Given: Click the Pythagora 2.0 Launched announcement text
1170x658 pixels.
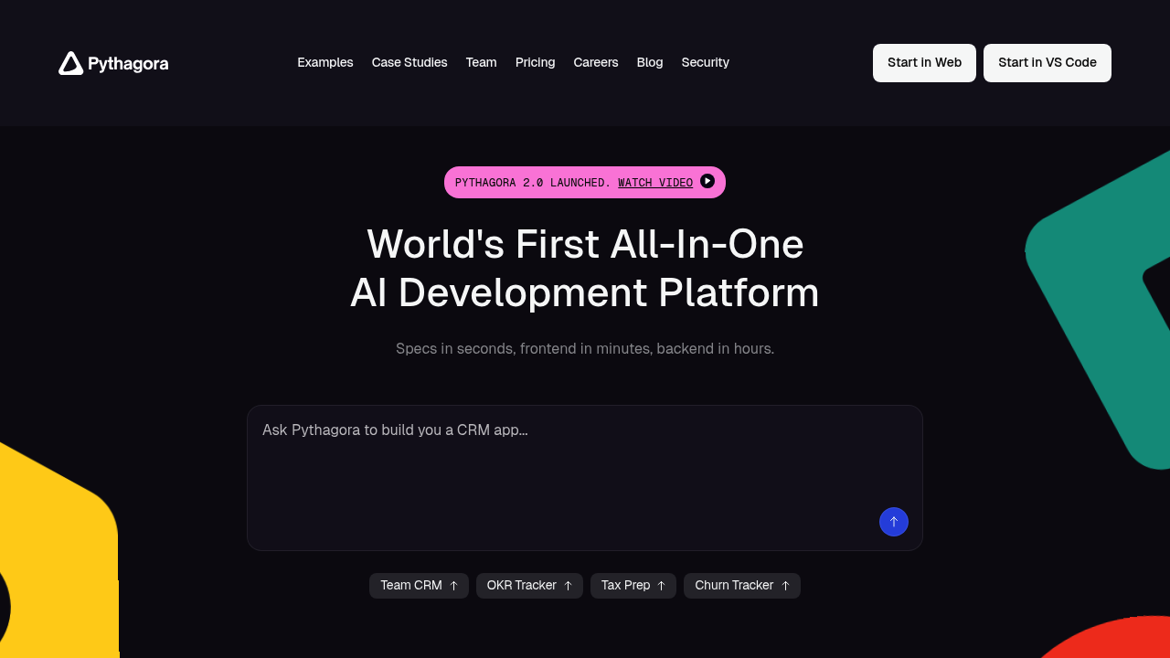Looking at the screenshot, I should point(532,183).
